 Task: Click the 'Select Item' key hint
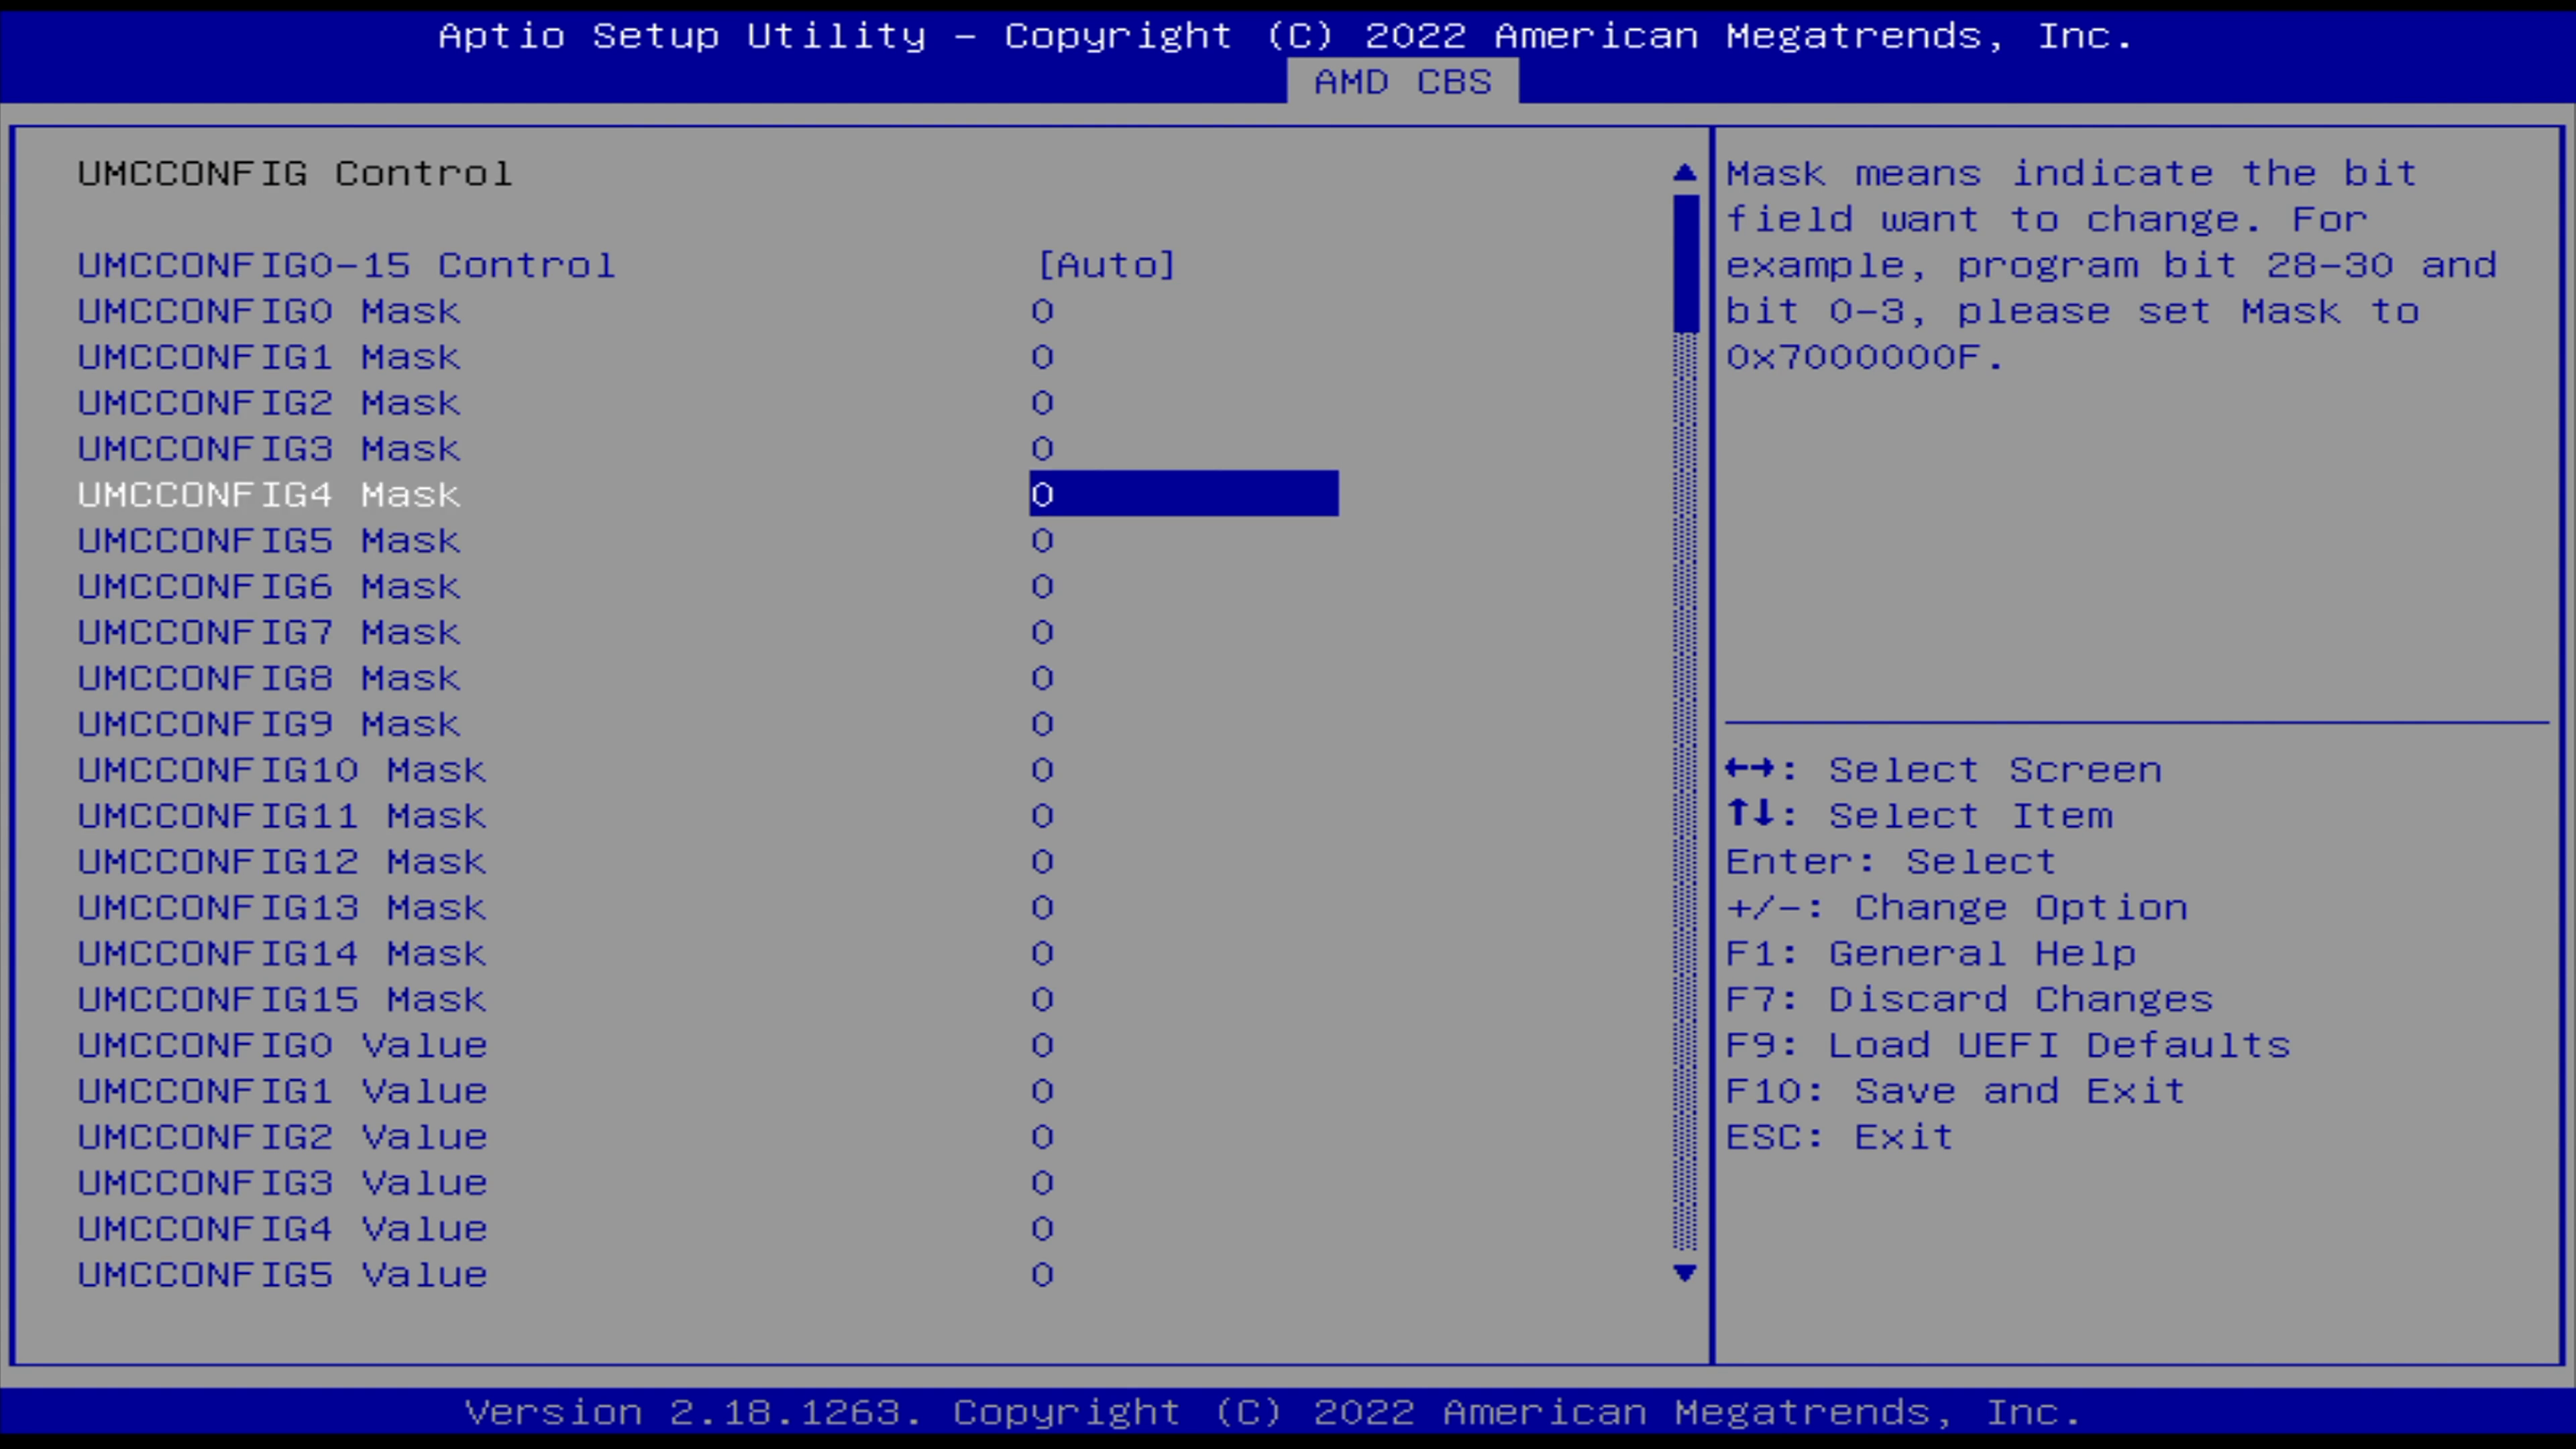point(1920,816)
